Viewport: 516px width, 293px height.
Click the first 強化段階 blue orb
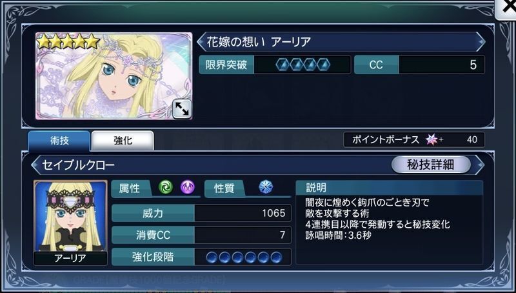click(212, 257)
